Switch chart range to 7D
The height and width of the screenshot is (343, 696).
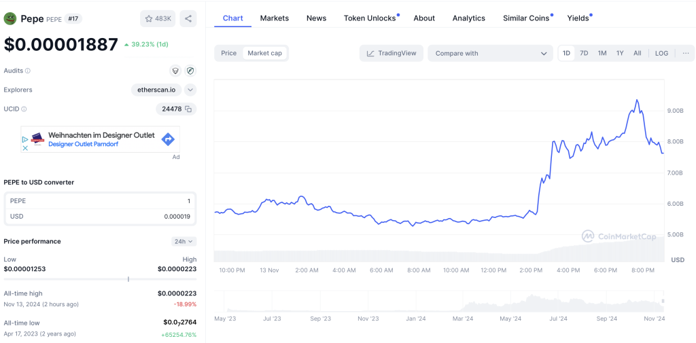point(584,53)
